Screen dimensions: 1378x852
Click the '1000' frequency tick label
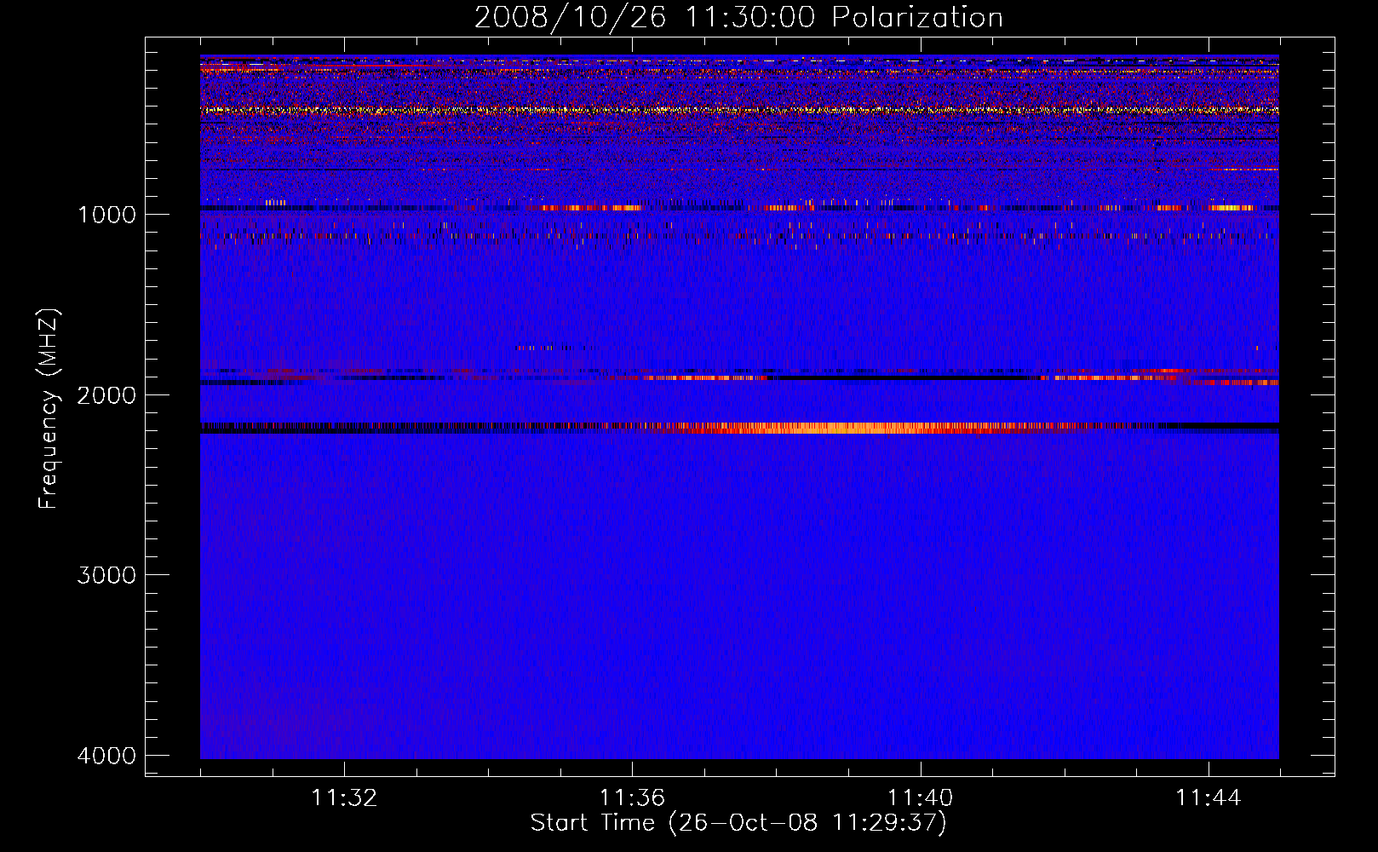click(106, 214)
